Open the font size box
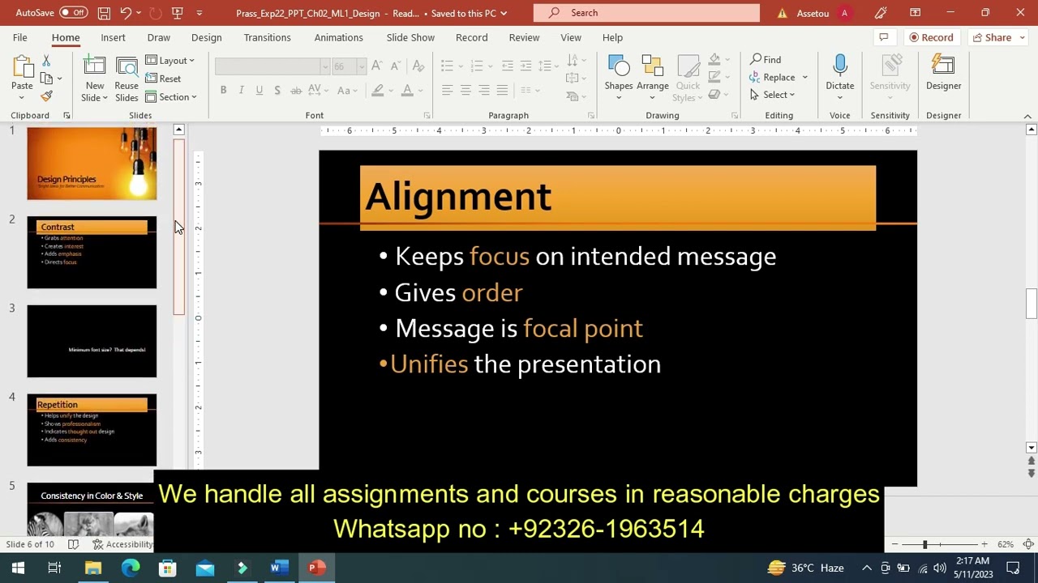Viewport: 1038px width, 583px height. (348, 66)
